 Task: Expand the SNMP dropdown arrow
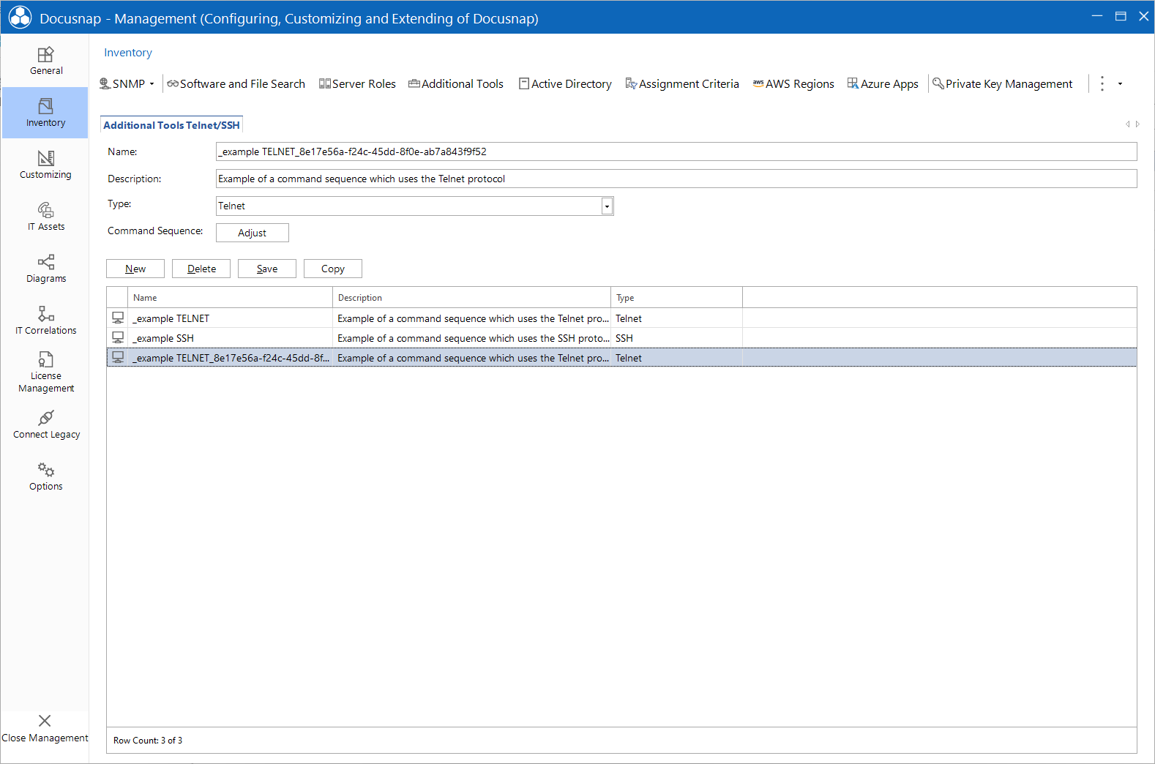pyautogui.click(x=152, y=84)
